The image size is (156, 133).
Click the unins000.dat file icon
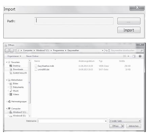pos(36,69)
